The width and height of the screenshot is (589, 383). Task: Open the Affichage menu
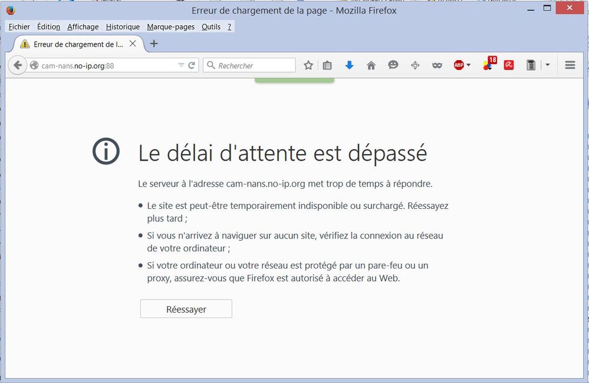point(83,27)
